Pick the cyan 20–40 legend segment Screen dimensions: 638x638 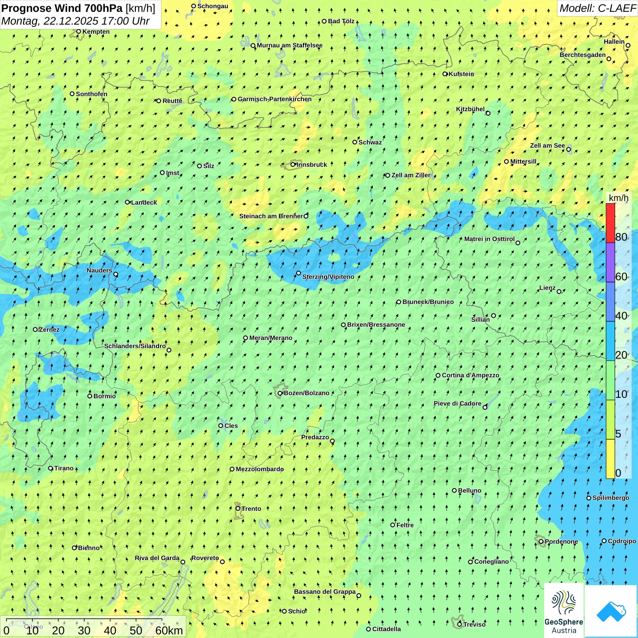pyautogui.click(x=610, y=341)
